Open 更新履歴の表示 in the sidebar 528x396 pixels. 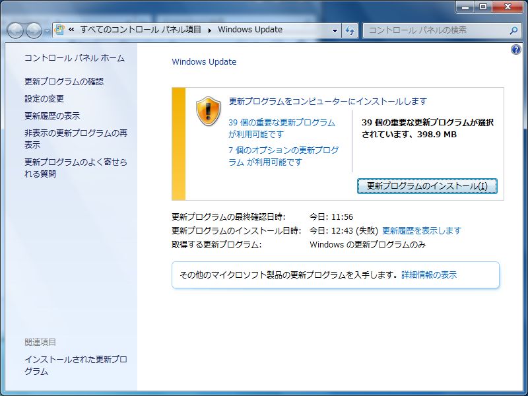coord(52,116)
